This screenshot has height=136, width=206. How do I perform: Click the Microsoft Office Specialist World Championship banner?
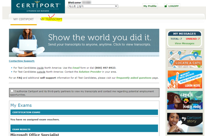[x=185, y=80]
